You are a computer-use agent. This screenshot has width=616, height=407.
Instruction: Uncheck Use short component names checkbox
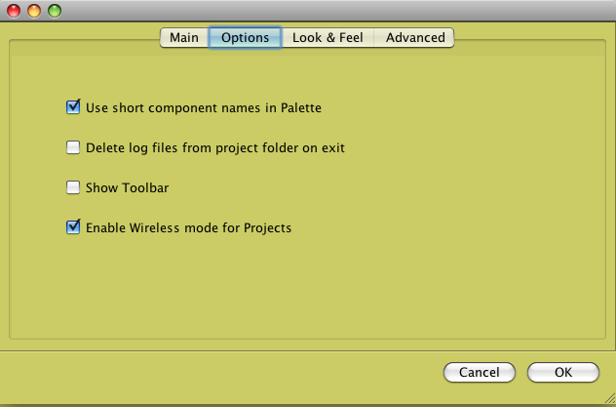pyautogui.click(x=73, y=107)
